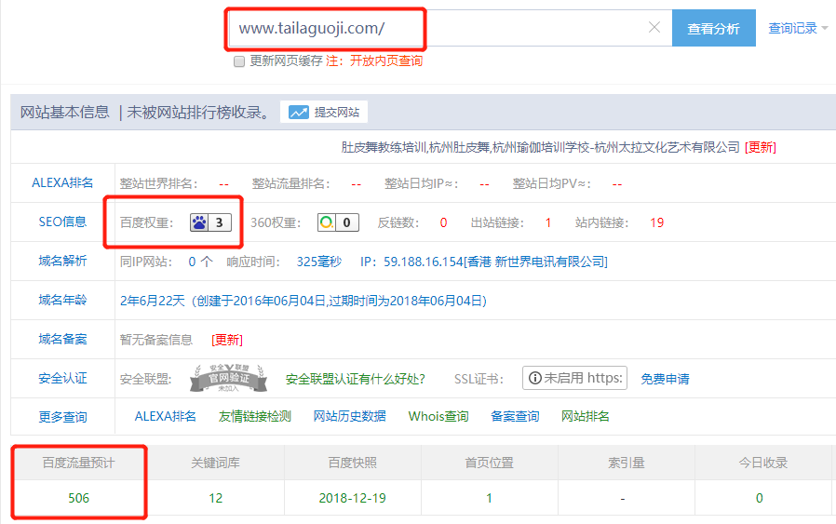Click the 百度流量预计 column header
This screenshot has width=836, height=524.
[79, 463]
